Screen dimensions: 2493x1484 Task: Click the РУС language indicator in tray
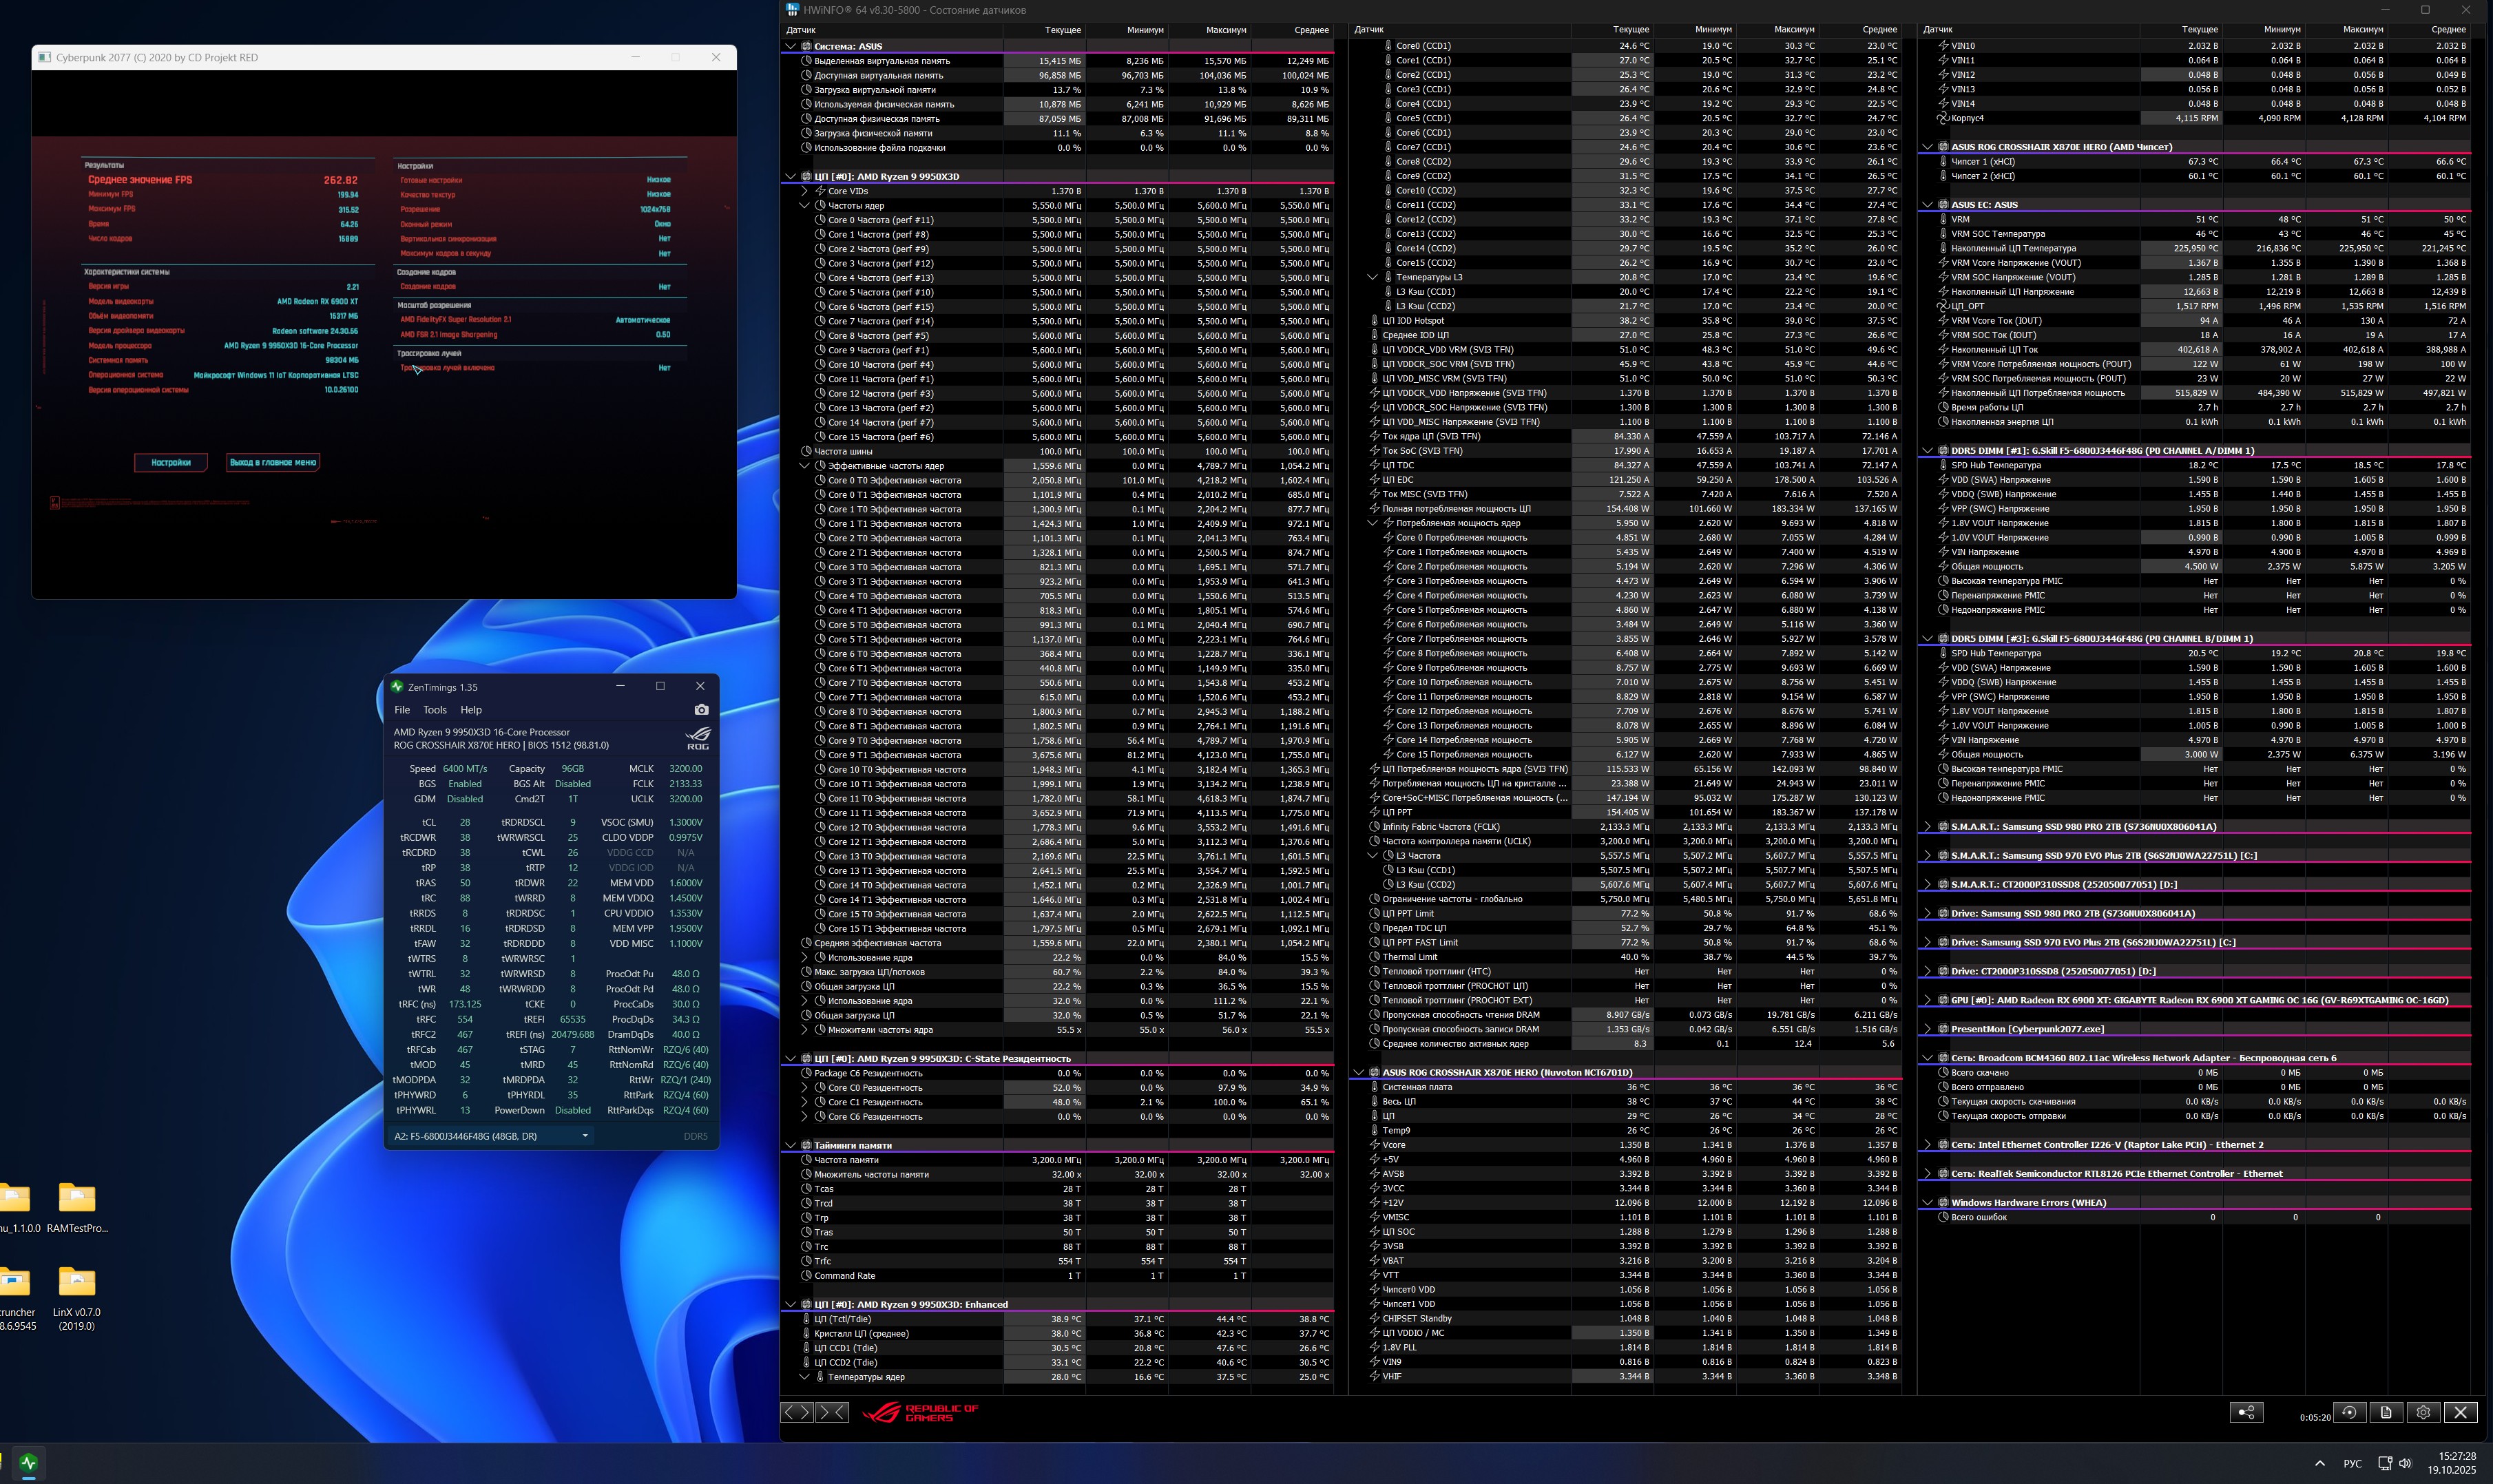point(2352,1463)
